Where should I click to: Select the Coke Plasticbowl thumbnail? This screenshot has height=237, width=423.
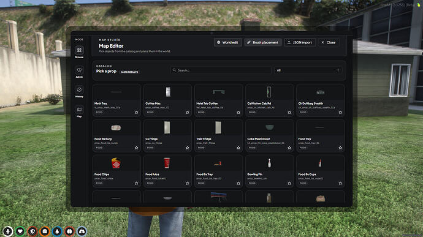(269, 127)
